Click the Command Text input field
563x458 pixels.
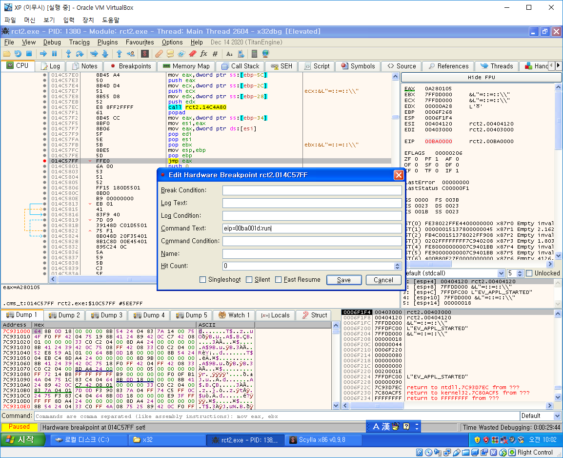(x=312, y=229)
